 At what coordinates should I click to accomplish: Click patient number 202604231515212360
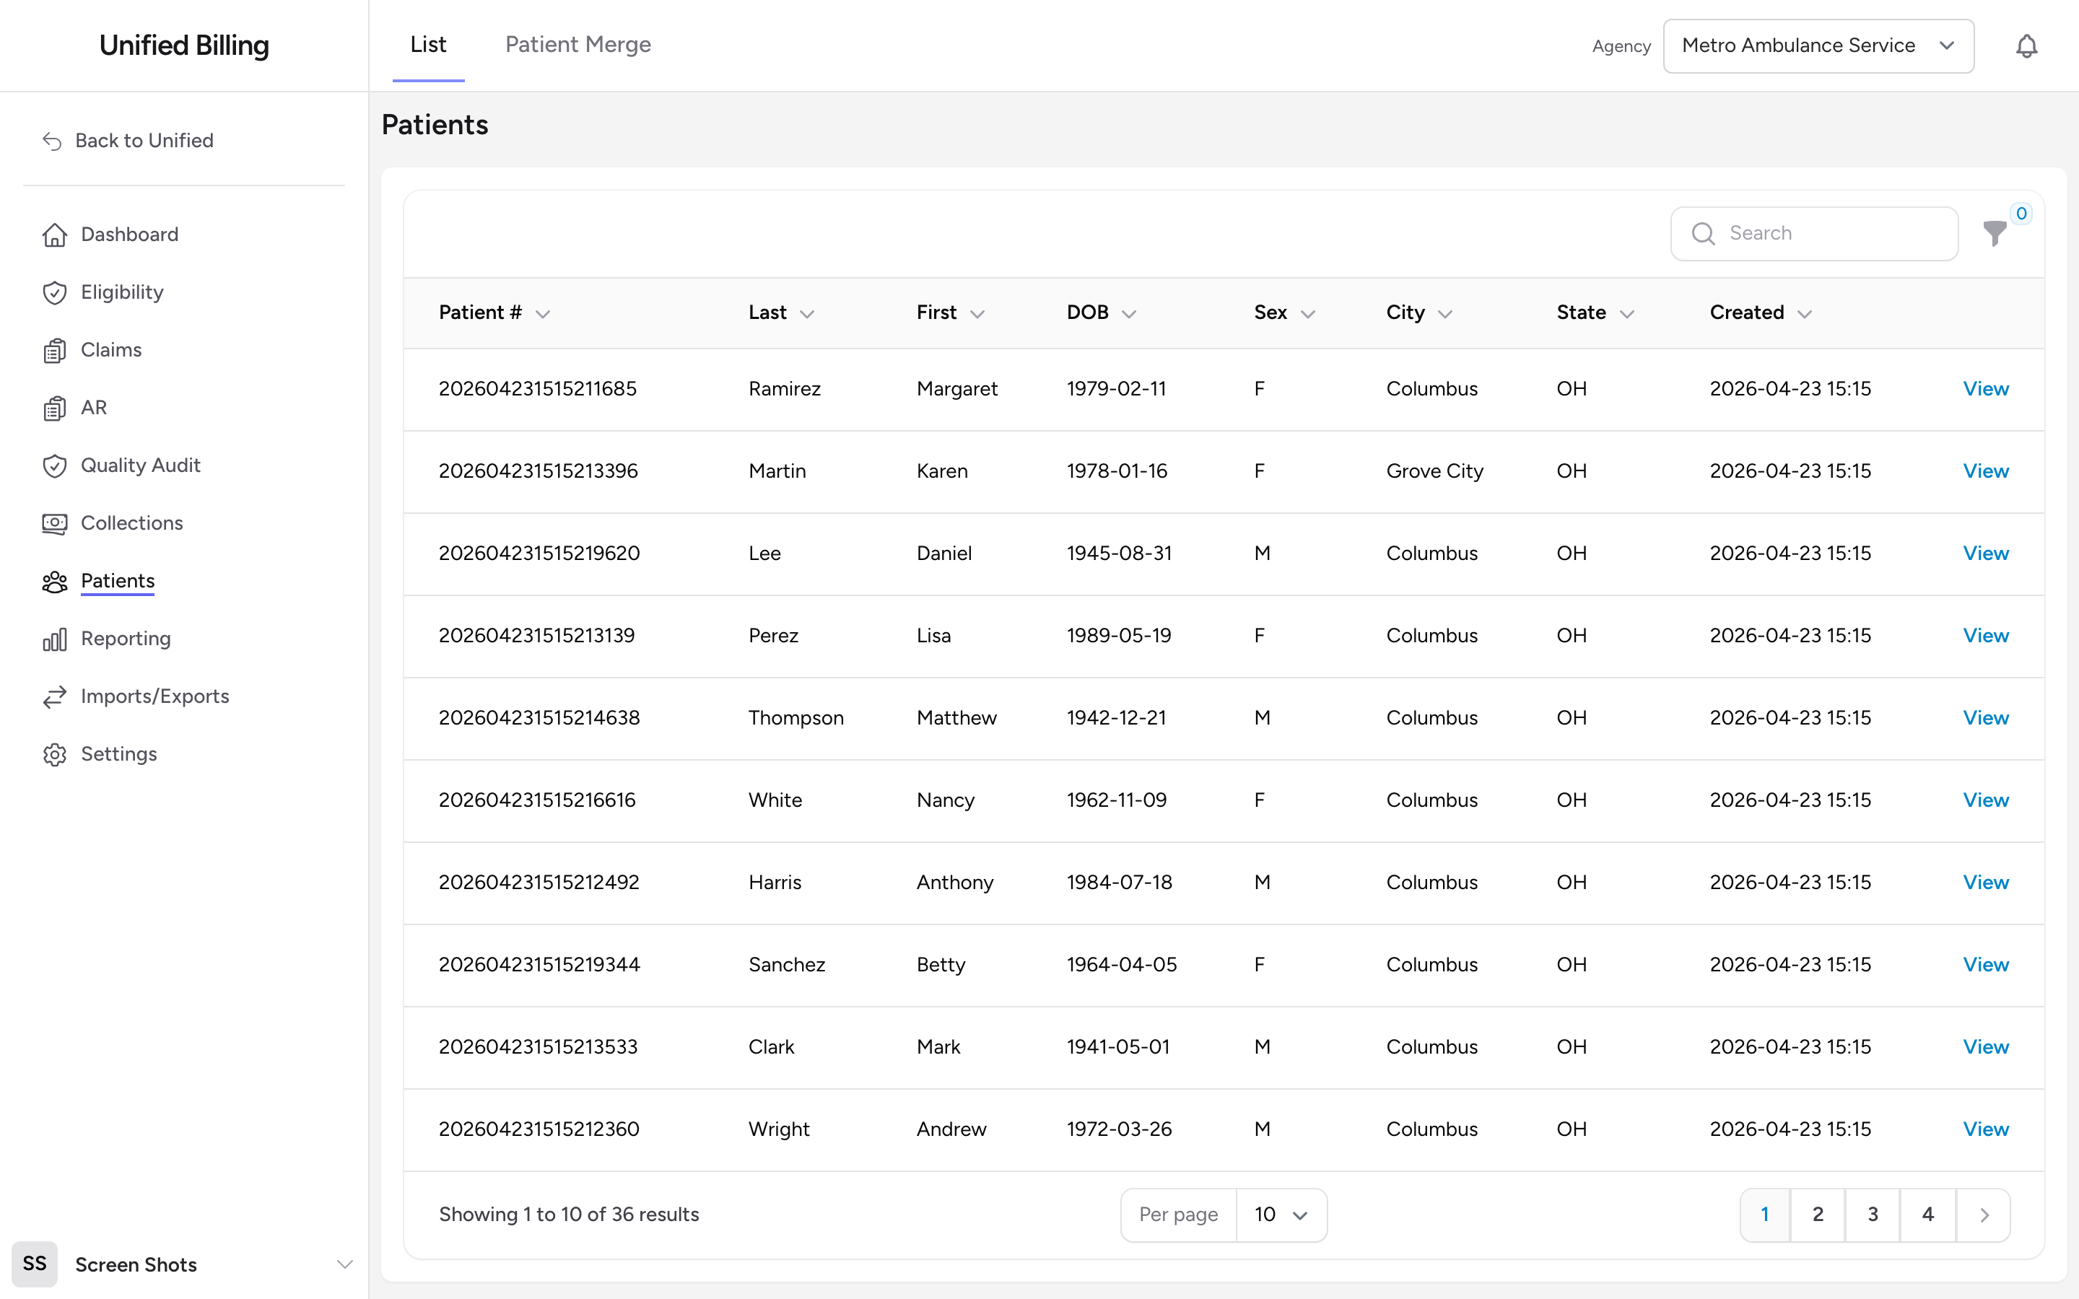pyautogui.click(x=539, y=1129)
